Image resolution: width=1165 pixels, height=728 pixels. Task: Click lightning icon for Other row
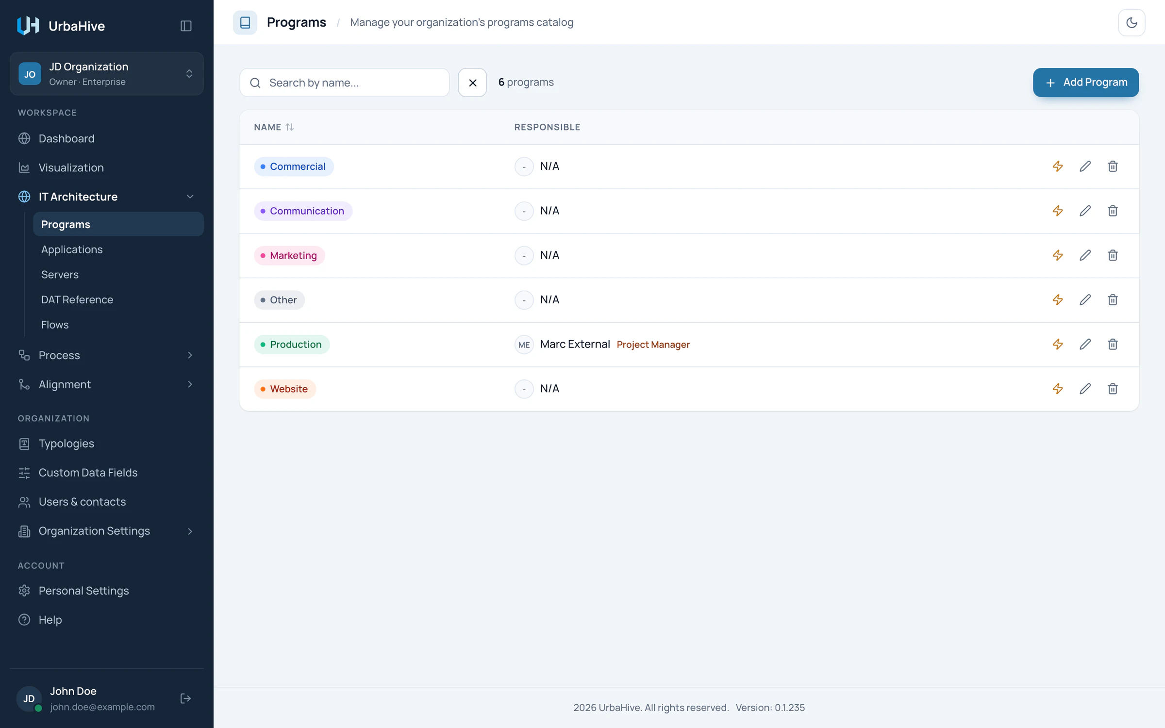[x=1058, y=300]
